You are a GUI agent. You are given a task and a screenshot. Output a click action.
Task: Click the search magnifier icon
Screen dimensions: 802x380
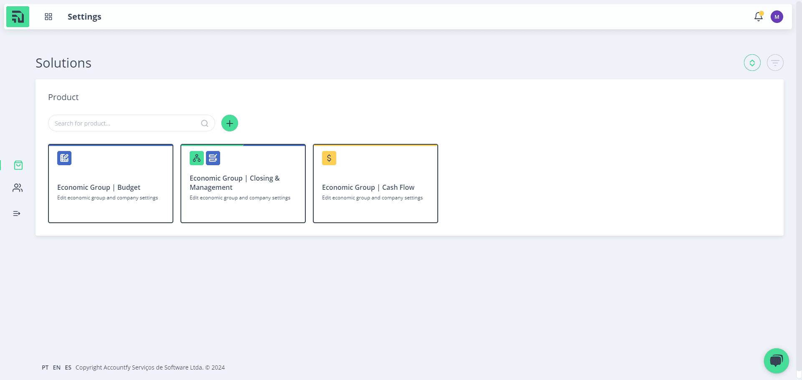click(x=205, y=123)
